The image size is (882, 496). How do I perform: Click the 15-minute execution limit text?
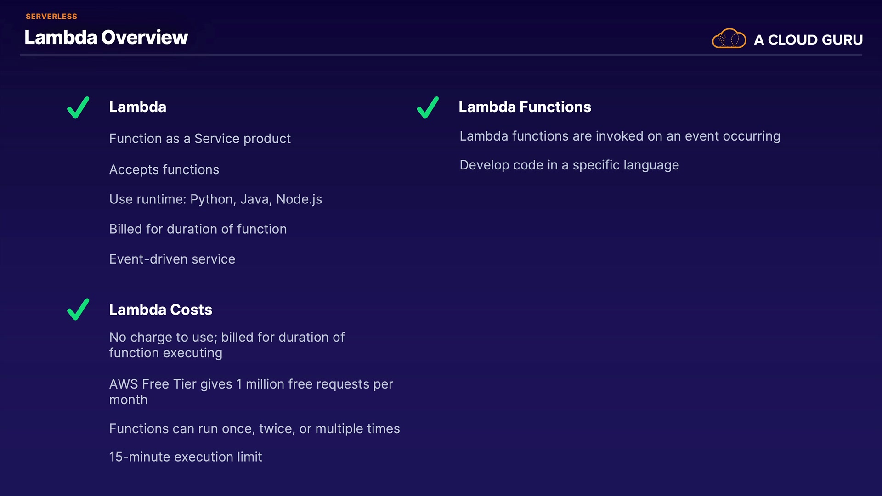coord(186,457)
